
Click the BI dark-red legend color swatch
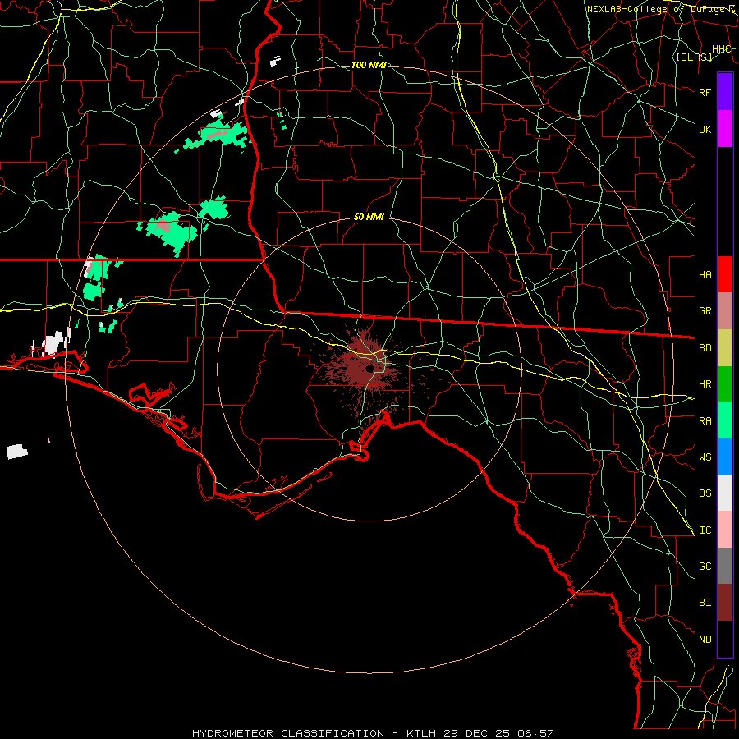(725, 603)
